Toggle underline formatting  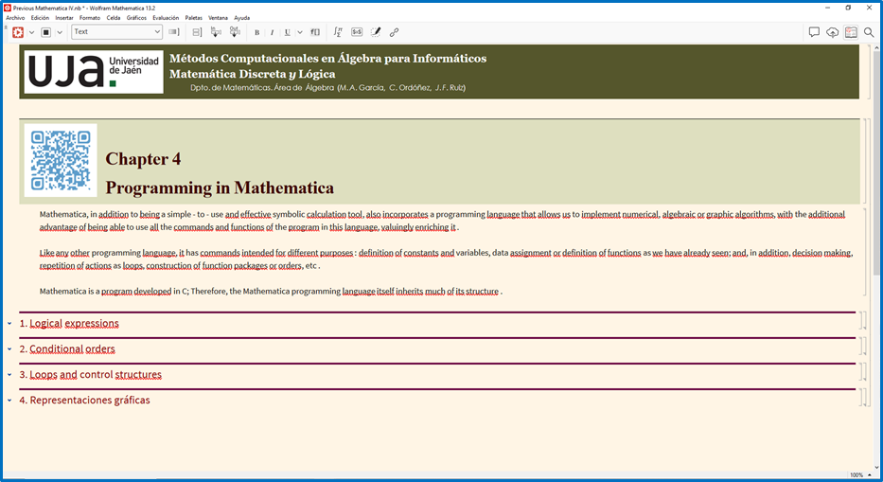(287, 32)
